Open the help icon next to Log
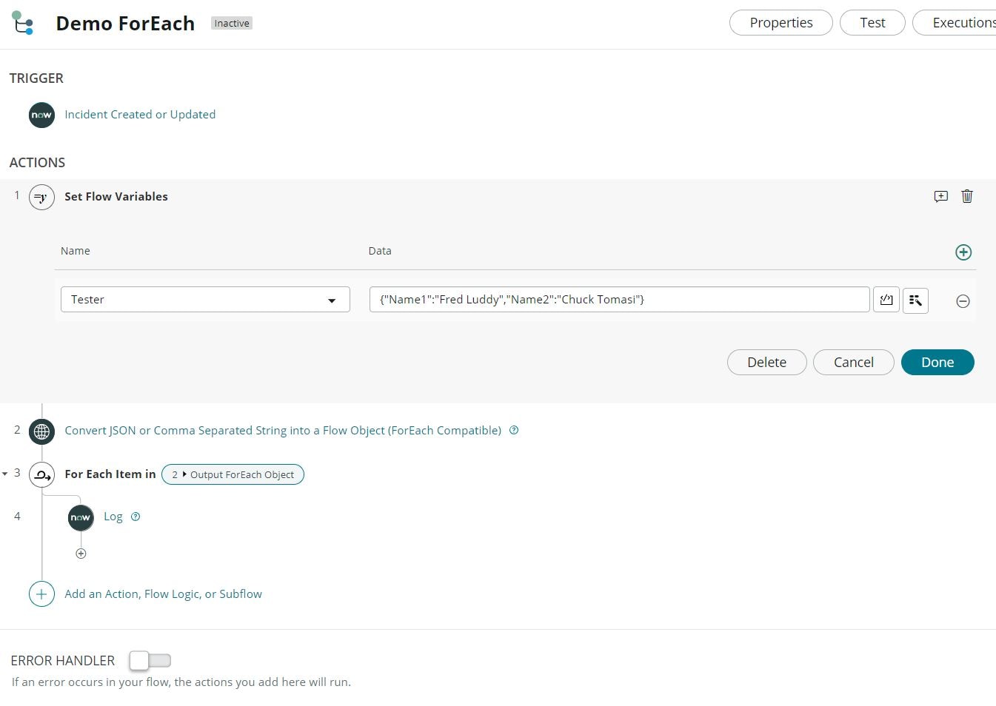This screenshot has width=996, height=706. pos(136,517)
